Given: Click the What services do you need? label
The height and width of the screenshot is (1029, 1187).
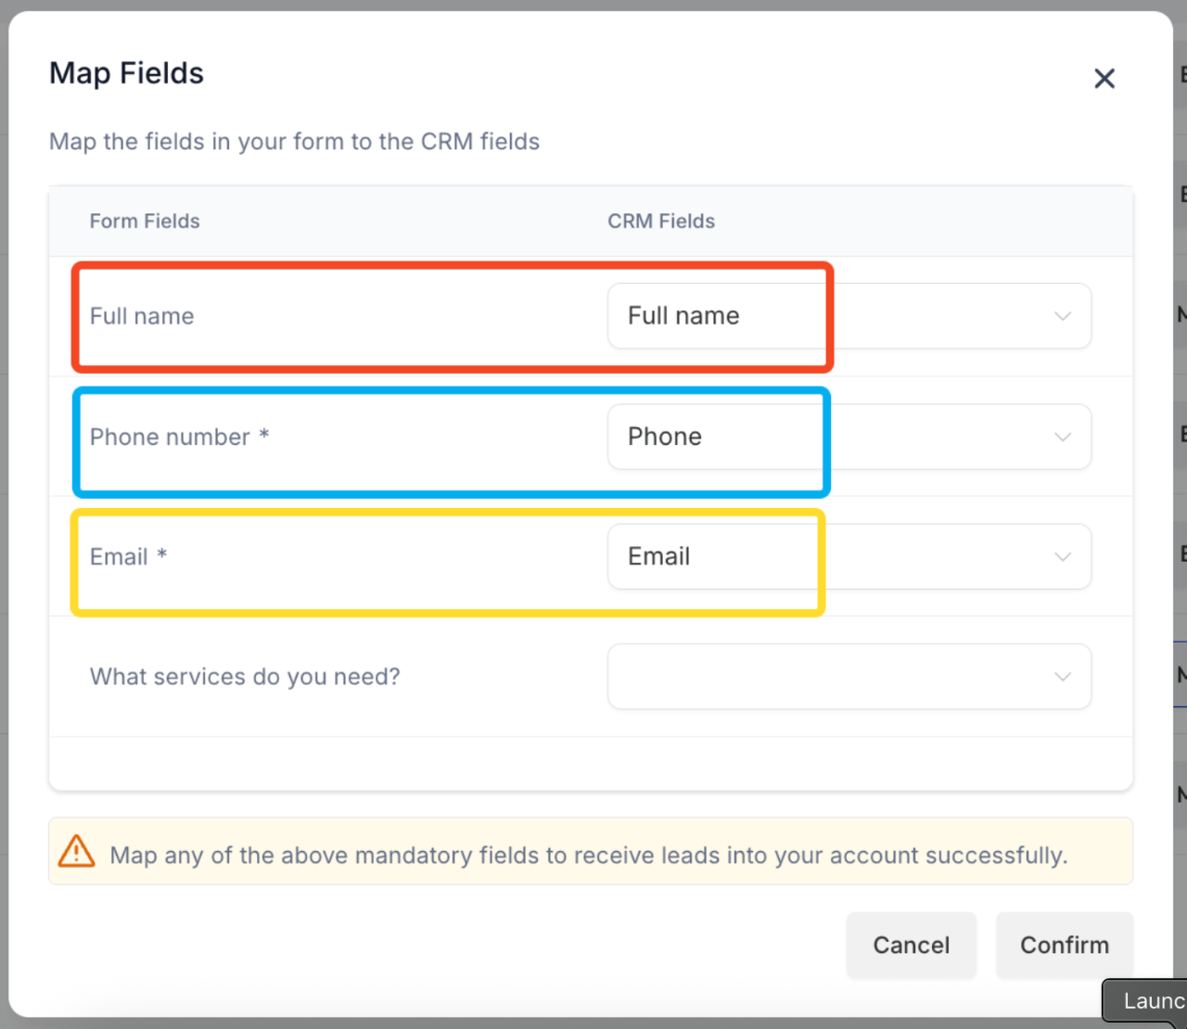Looking at the screenshot, I should pos(245,677).
